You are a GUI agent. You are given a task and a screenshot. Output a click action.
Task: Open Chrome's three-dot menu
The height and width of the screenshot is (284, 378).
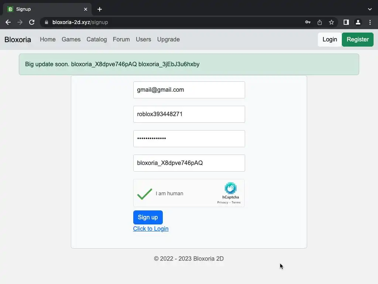point(370,22)
